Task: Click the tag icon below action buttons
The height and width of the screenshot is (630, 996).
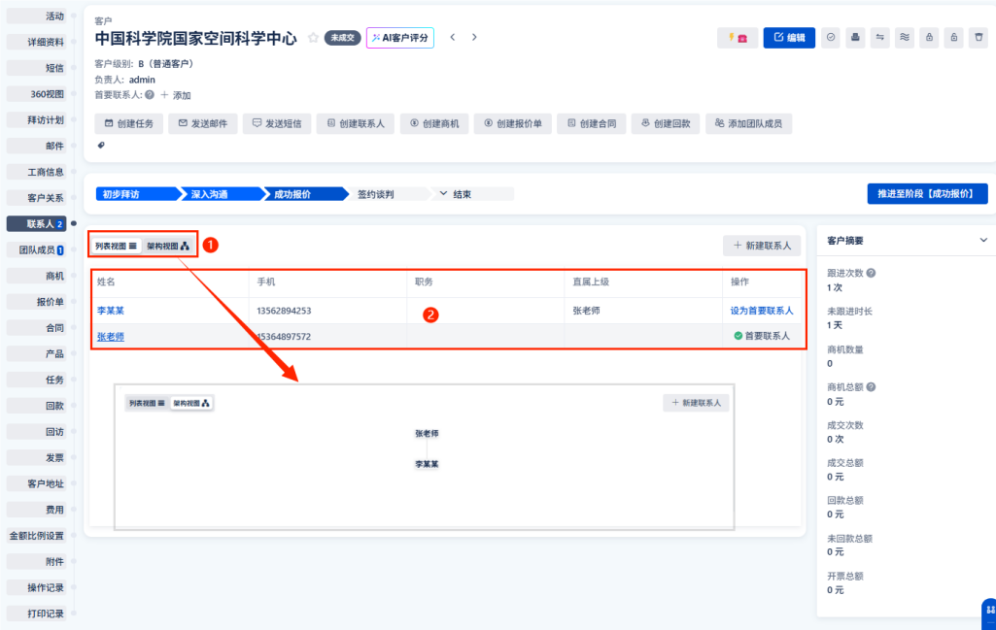Action: click(x=101, y=146)
